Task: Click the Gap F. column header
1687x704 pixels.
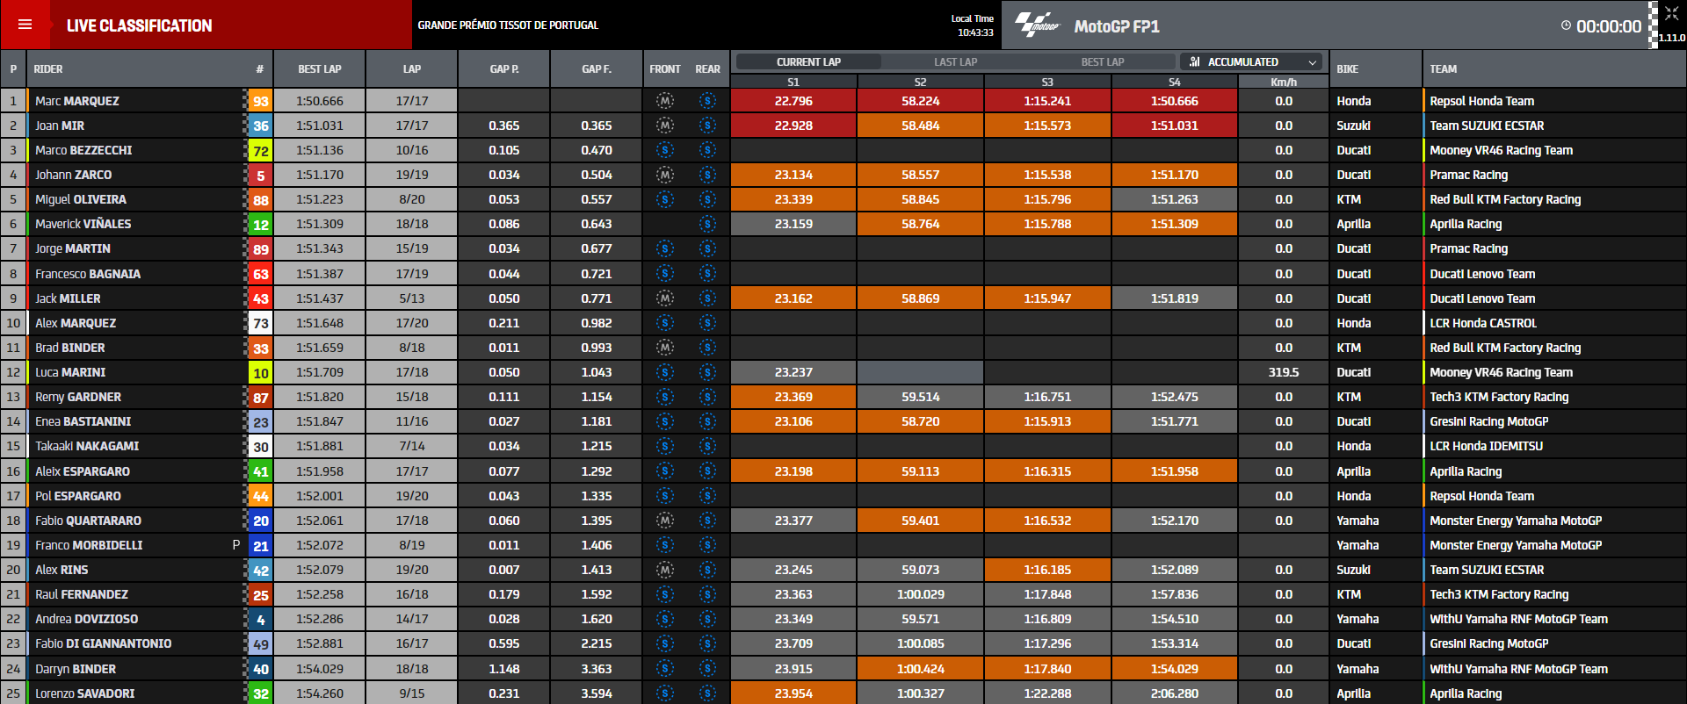Action: coord(596,68)
